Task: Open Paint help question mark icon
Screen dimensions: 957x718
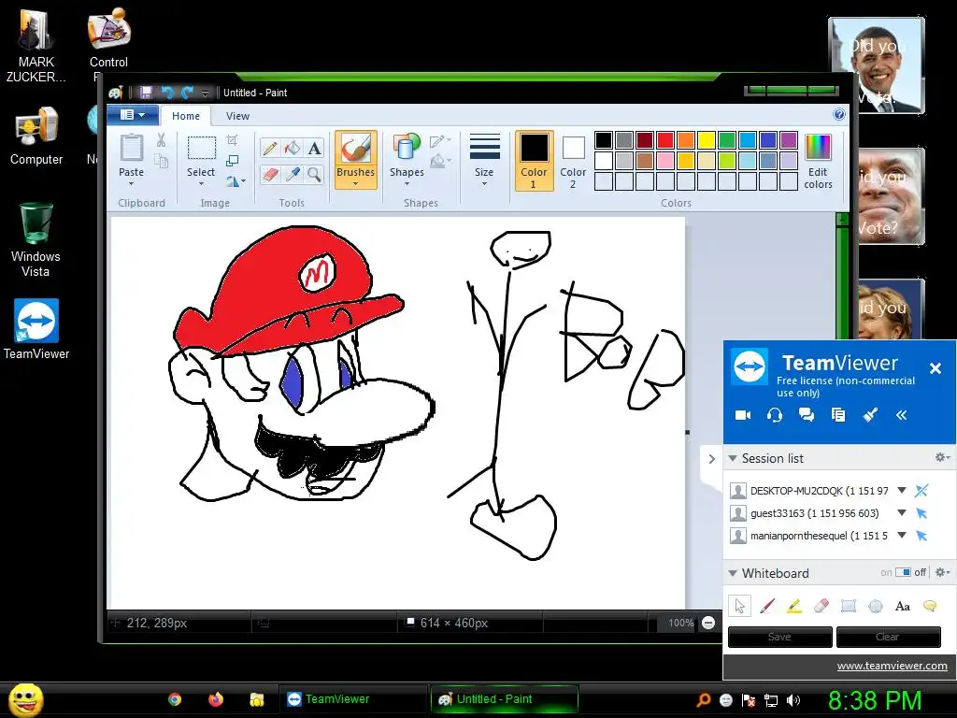Action: click(838, 115)
